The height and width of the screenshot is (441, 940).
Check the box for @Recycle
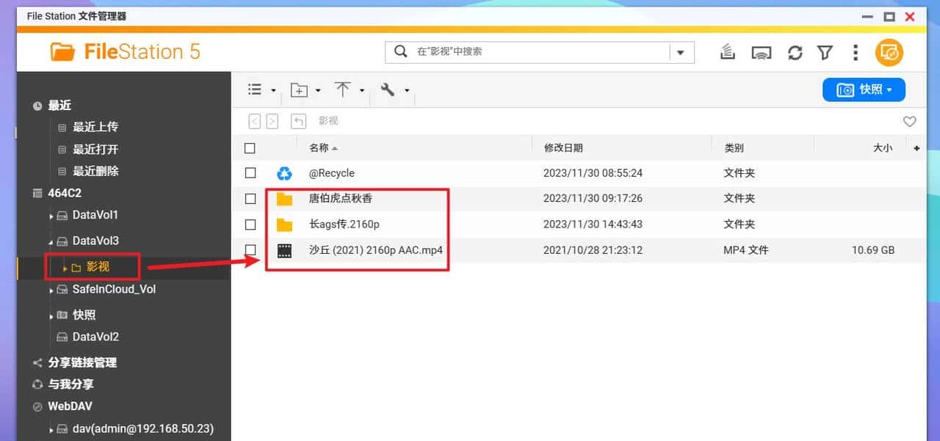[x=250, y=173]
